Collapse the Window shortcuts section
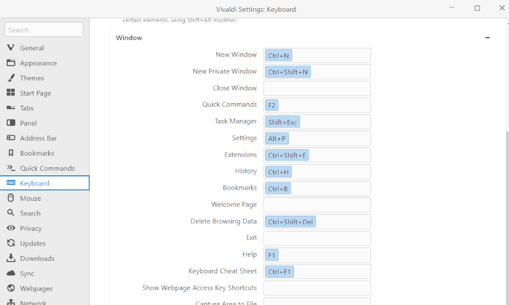 click(487, 38)
